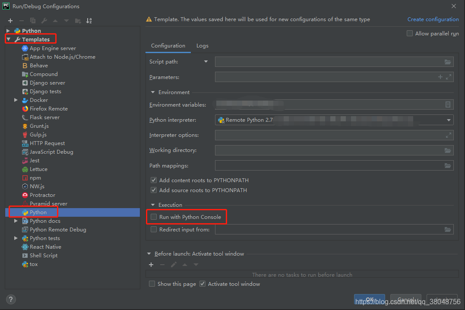Browse for the Working directory folder
Image resolution: width=465 pixels, height=310 pixels.
pyautogui.click(x=447, y=150)
